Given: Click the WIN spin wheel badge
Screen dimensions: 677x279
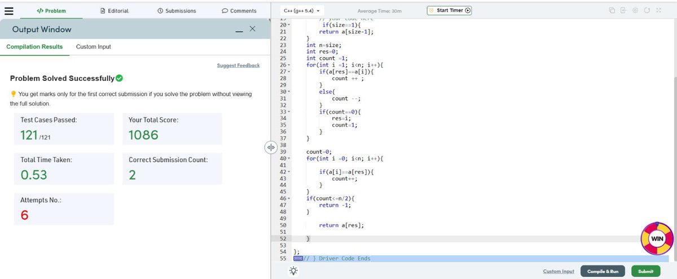Looking at the screenshot, I should coord(657,238).
